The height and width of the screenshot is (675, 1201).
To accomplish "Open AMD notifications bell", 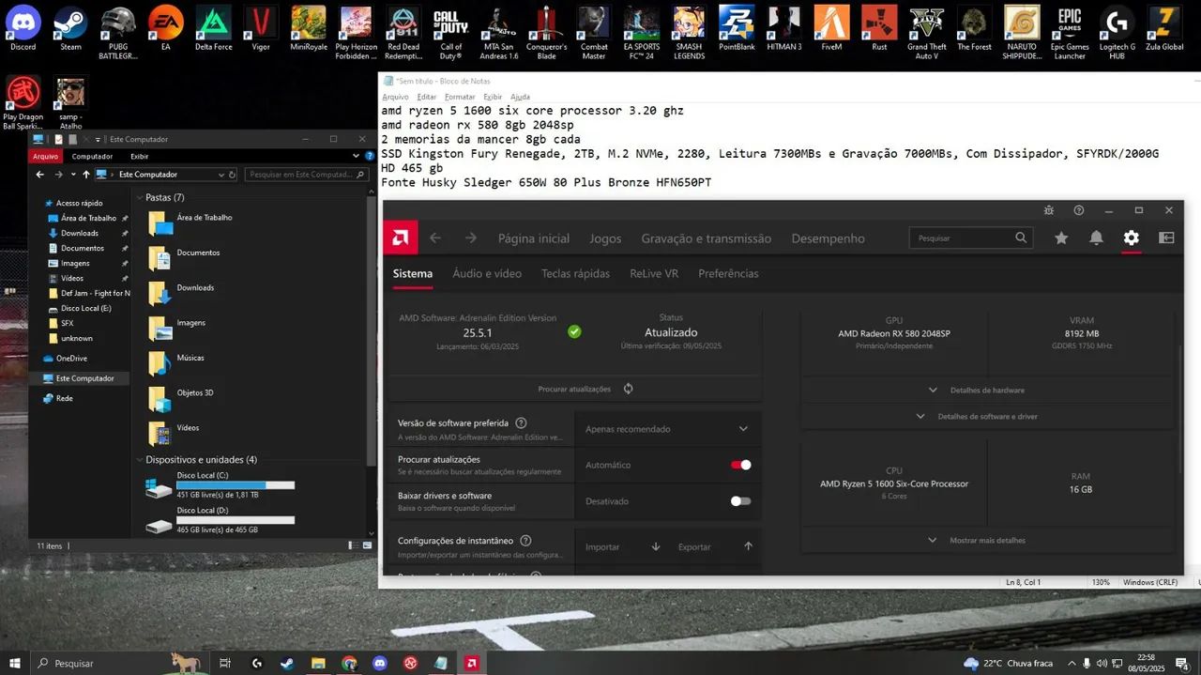I will pos(1096,238).
